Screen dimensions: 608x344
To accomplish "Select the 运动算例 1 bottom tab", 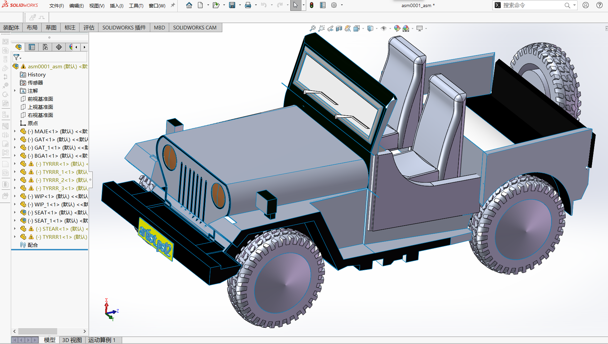I will 102,340.
